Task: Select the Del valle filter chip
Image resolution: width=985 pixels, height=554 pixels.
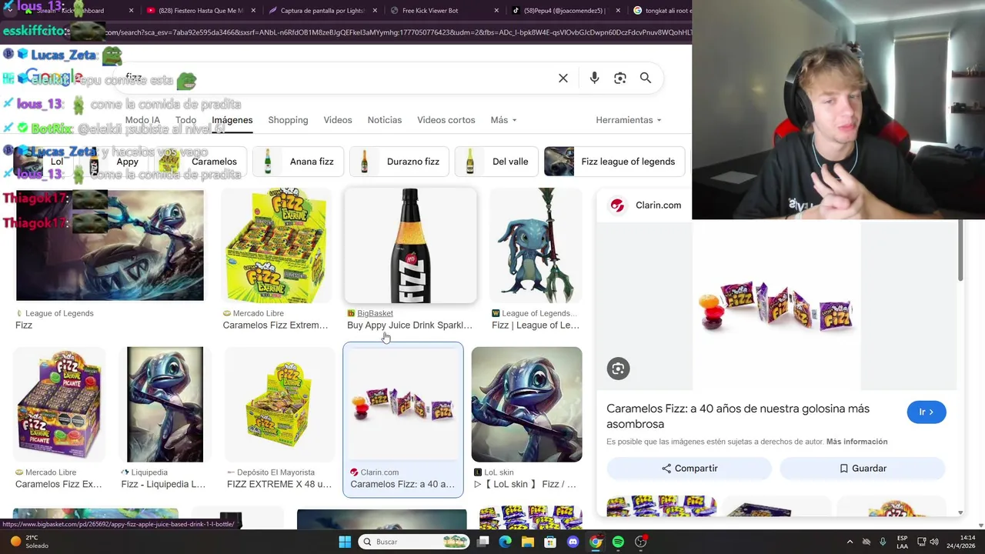Action: click(496, 162)
